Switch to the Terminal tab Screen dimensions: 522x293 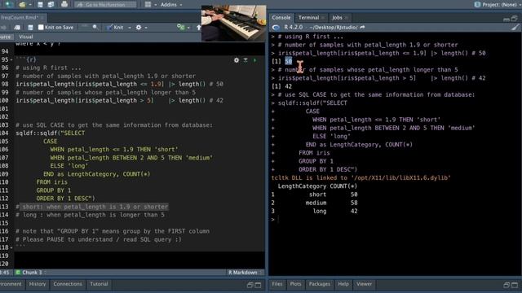pos(308,18)
